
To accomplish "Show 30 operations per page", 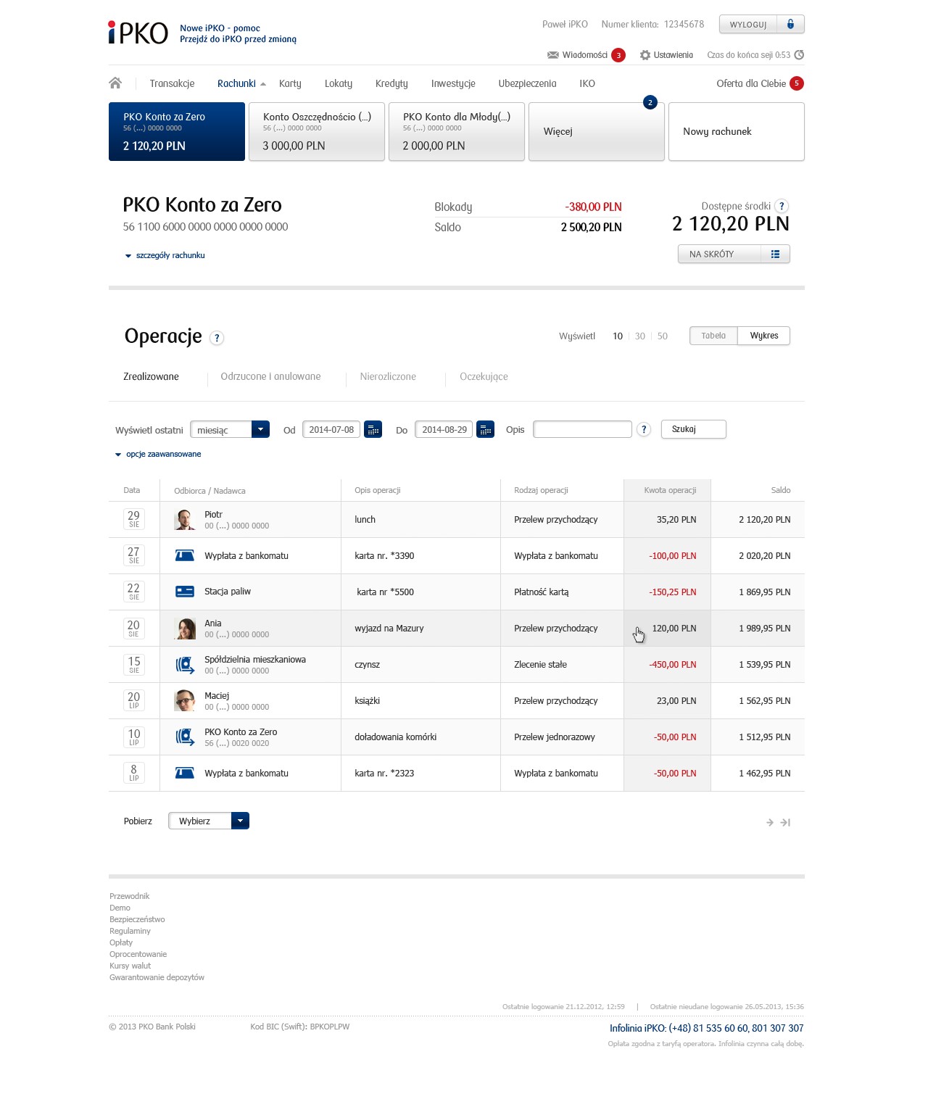I will 640,336.
